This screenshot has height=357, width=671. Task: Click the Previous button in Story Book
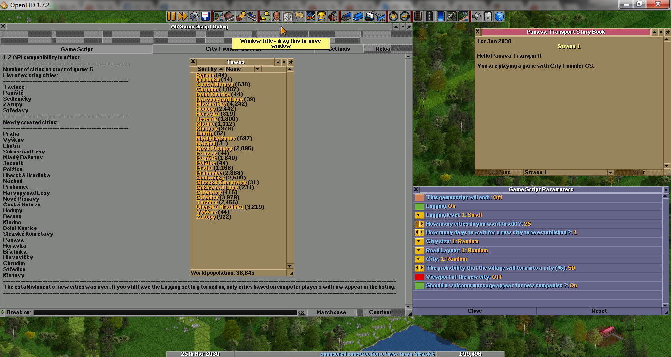[499, 172]
